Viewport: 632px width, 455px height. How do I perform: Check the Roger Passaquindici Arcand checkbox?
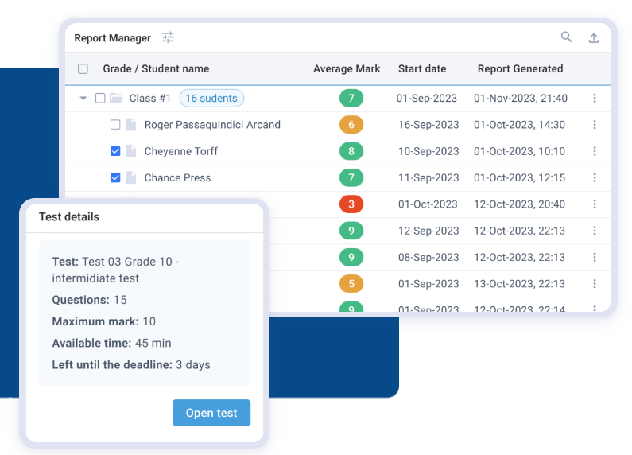115,125
